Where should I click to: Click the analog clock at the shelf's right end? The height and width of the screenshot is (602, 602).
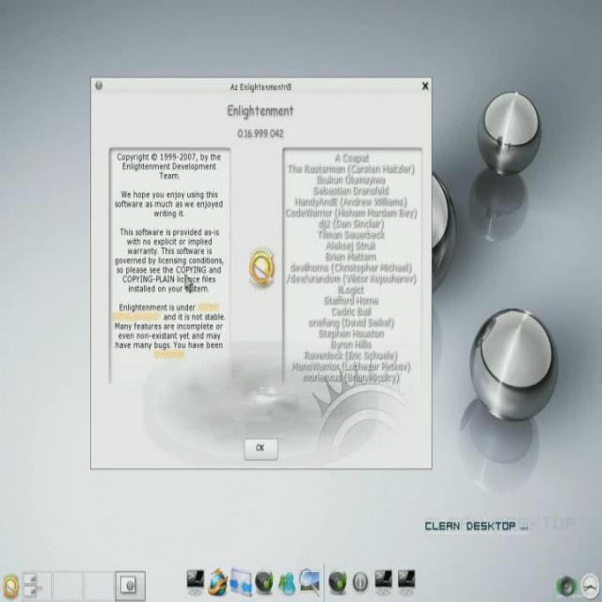tap(592, 585)
